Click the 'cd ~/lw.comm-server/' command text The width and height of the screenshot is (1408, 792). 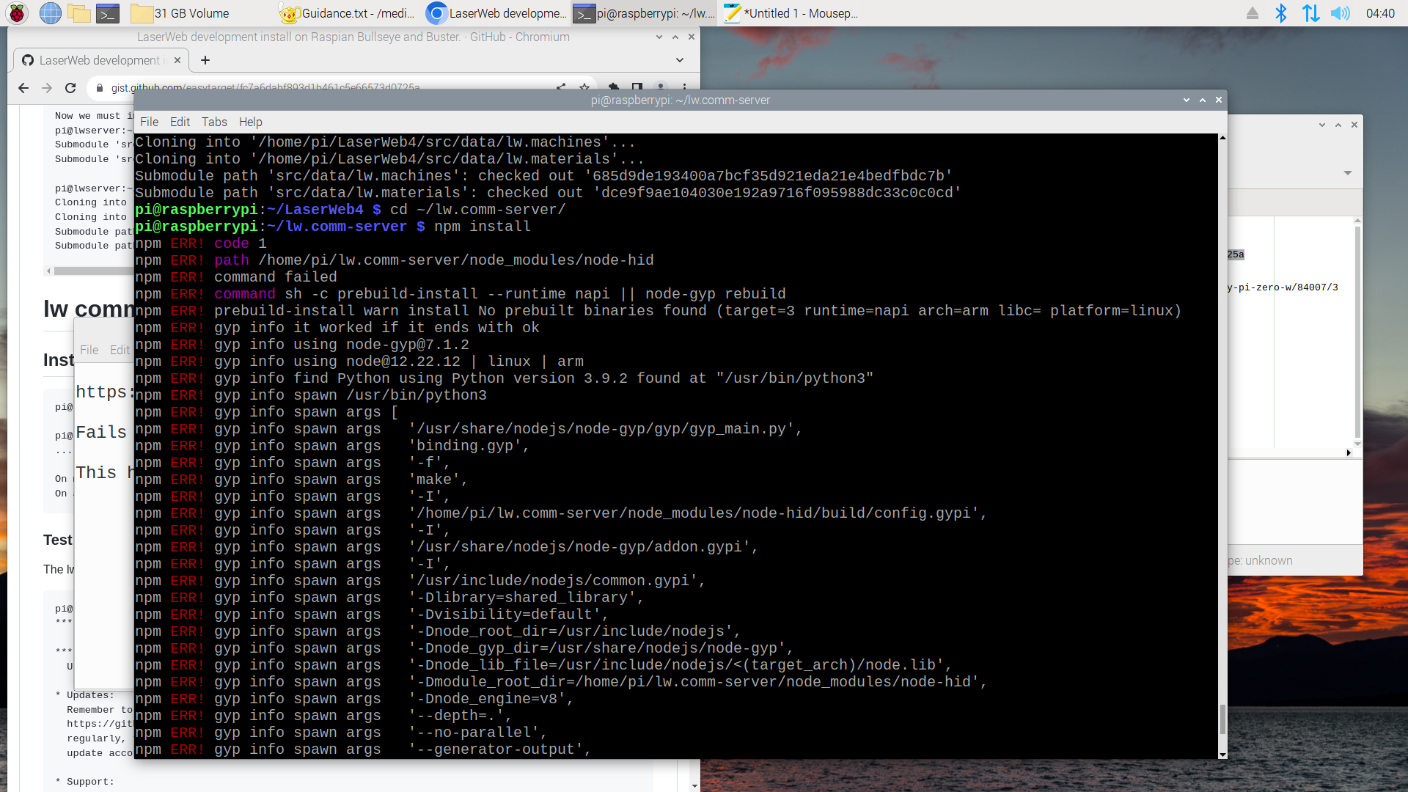pos(478,210)
